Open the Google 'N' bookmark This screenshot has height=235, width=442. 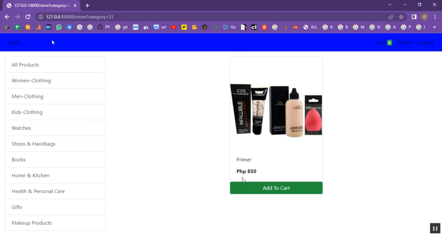(375, 27)
